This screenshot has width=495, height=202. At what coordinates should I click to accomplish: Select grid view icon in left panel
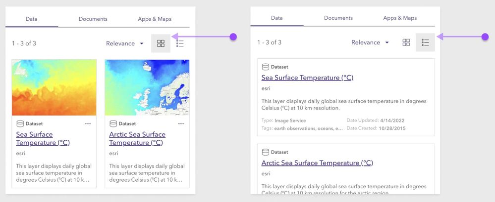click(161, 43)
